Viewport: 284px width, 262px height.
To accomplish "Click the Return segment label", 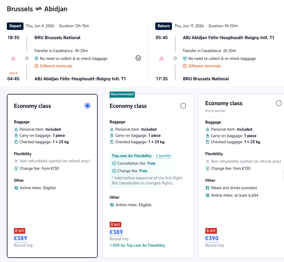I will point(164,26).
